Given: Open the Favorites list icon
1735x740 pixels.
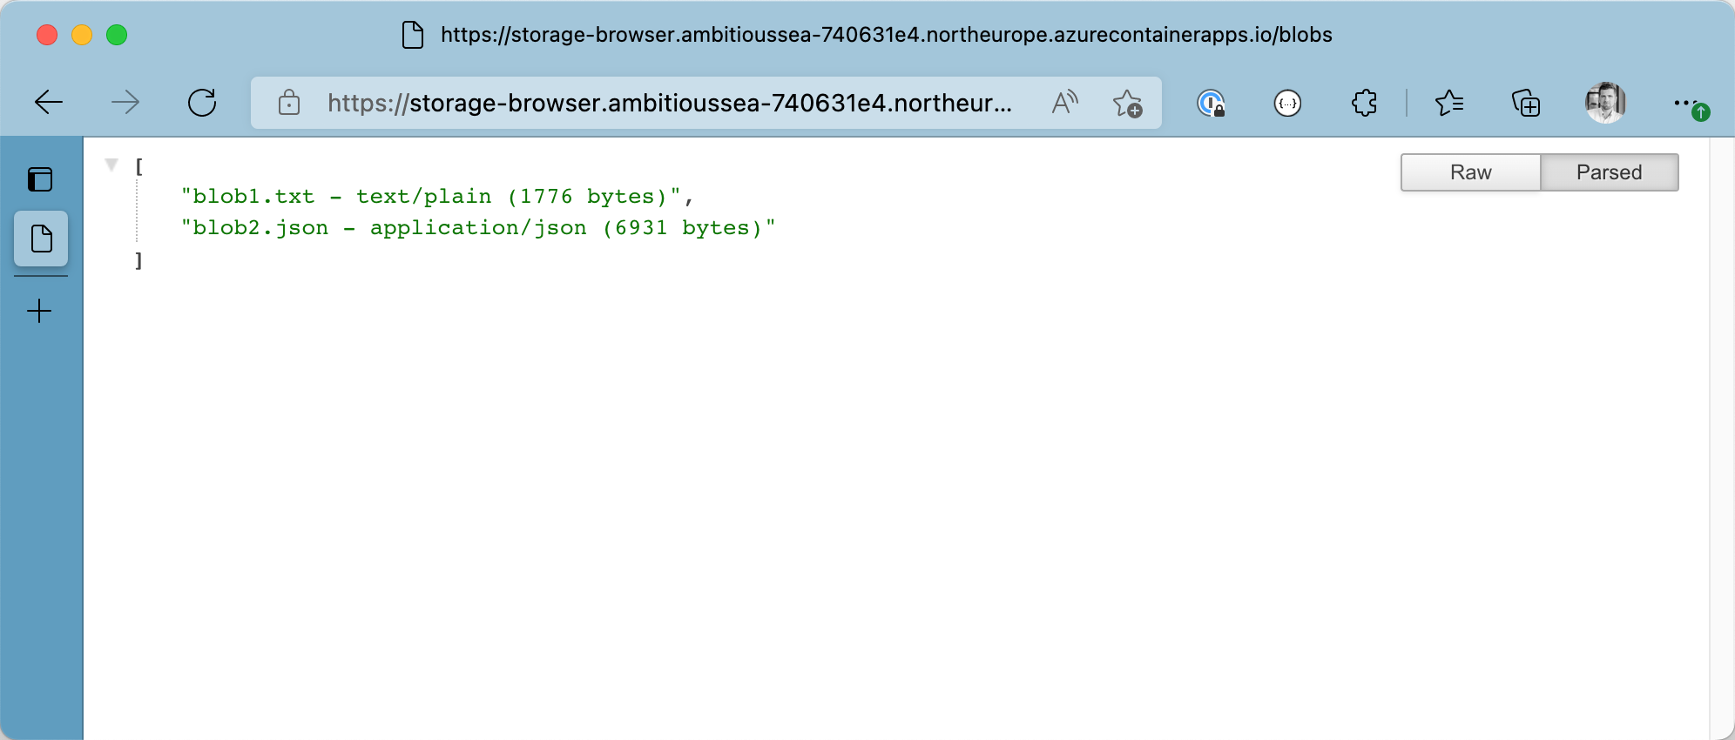Looking at the screenshot, I should point(1449,103).
